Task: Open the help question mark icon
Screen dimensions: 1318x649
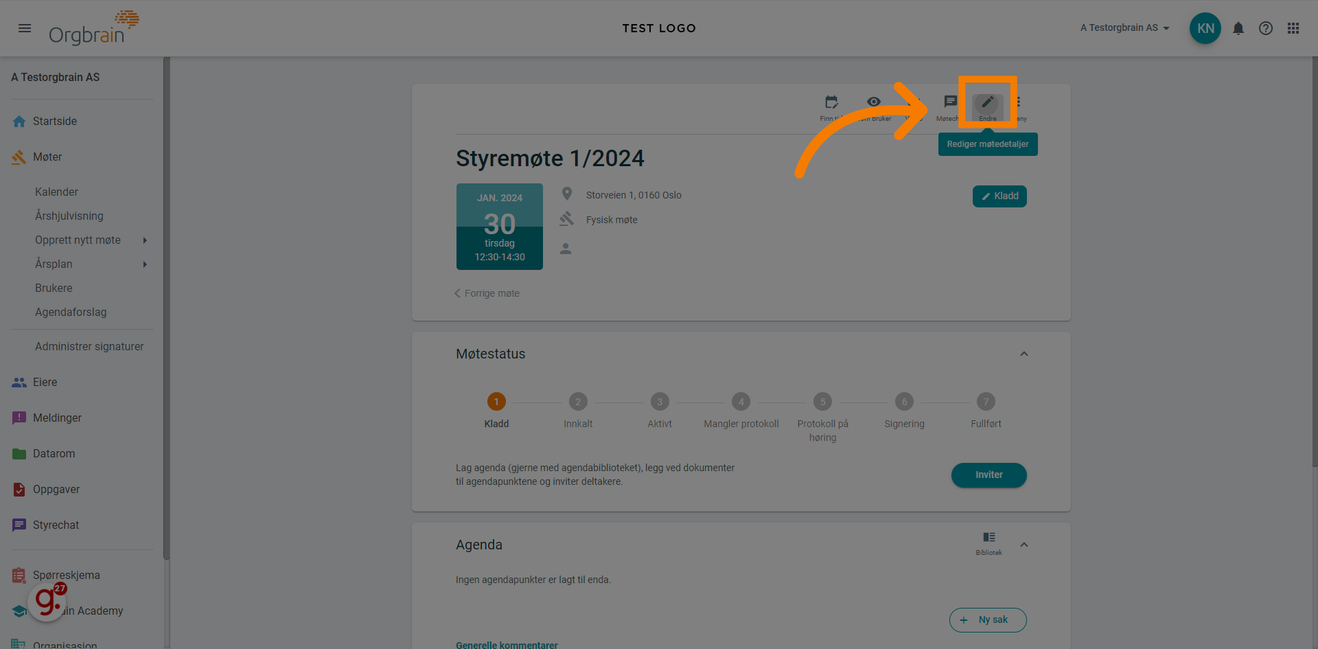Action: click(1265, 28)
